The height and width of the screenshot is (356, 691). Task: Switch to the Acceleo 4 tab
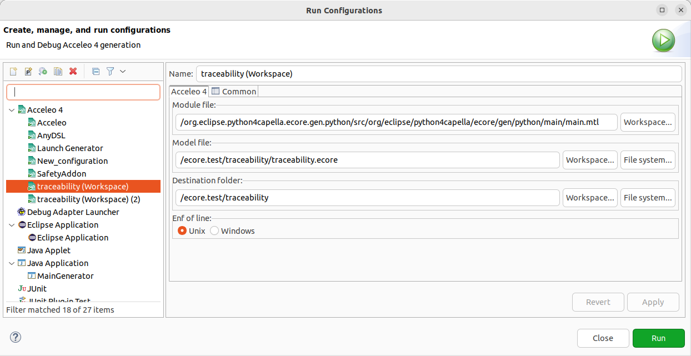click(x=189, y=92)
